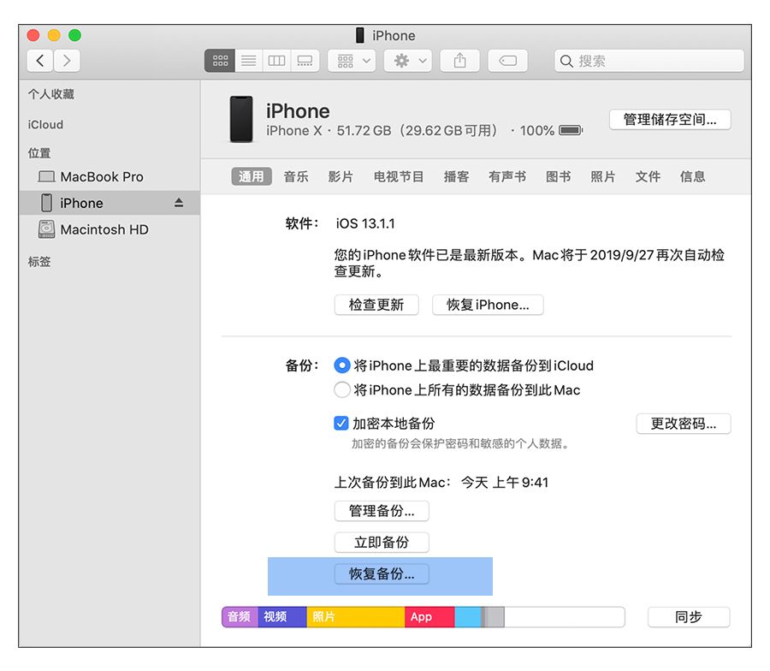The height and width of the screenshot is (671, 770).
Task: Uncheck the encrypt local backup checkbox
Action: (340, 420)
